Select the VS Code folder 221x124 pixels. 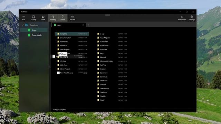72,61
